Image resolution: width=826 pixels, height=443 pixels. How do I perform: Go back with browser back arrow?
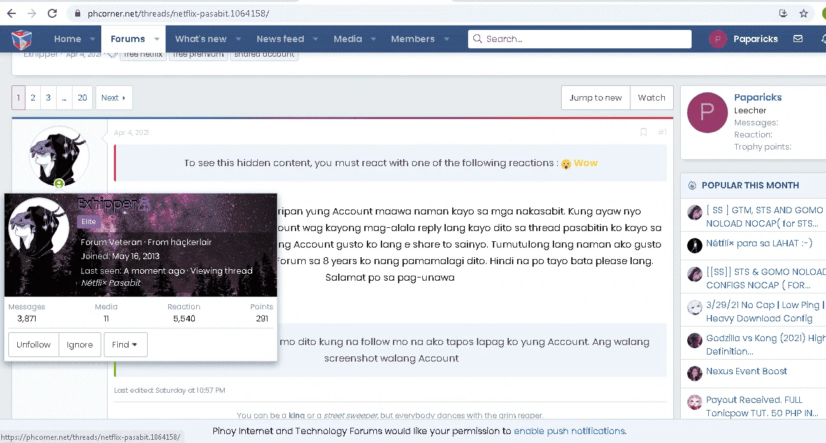pos(11,13)
